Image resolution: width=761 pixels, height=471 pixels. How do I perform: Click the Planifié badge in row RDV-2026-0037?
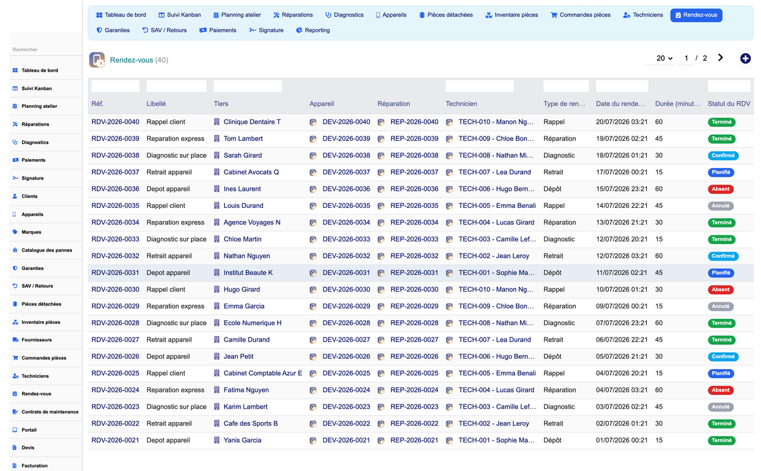click(721, 172)
